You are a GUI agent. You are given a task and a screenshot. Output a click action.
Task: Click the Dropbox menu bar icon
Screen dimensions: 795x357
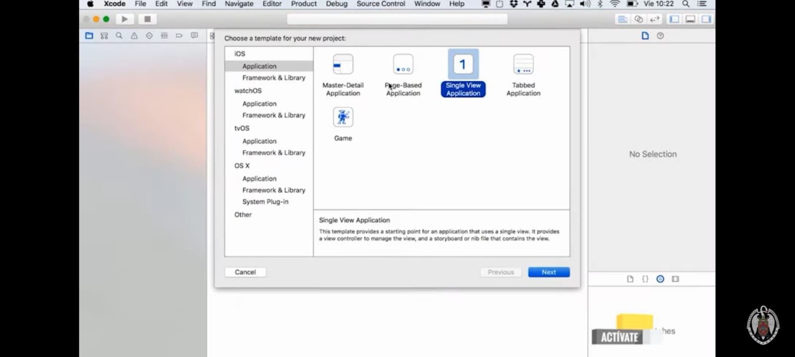click(x=514, y=4)
